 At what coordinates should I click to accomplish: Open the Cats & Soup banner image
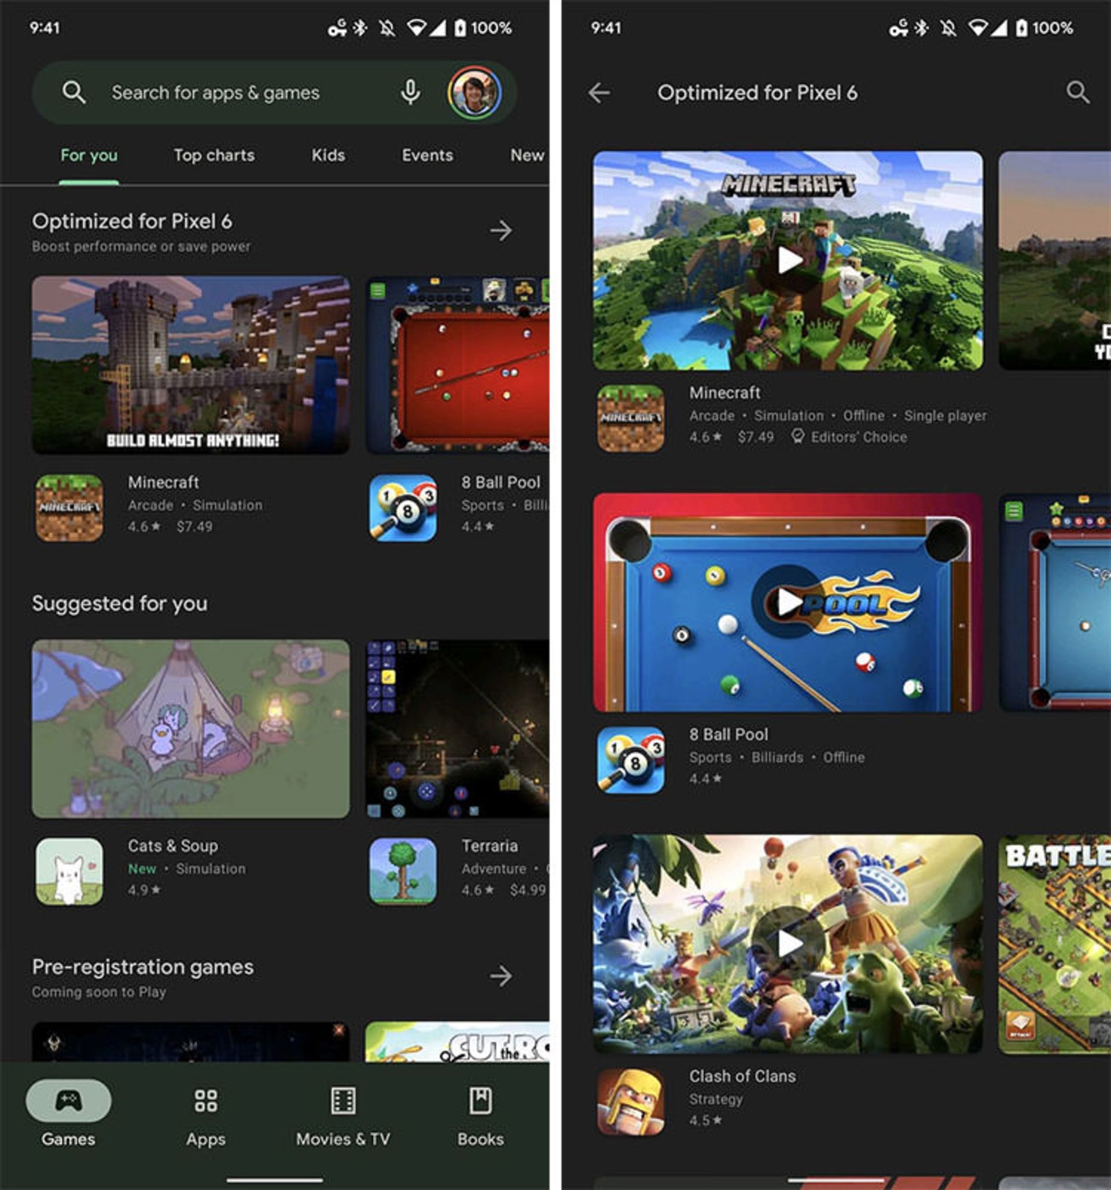tap(190, 729)
